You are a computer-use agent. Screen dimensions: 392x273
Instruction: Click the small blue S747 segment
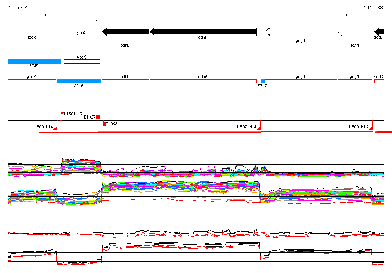click(x=263, y=81)
